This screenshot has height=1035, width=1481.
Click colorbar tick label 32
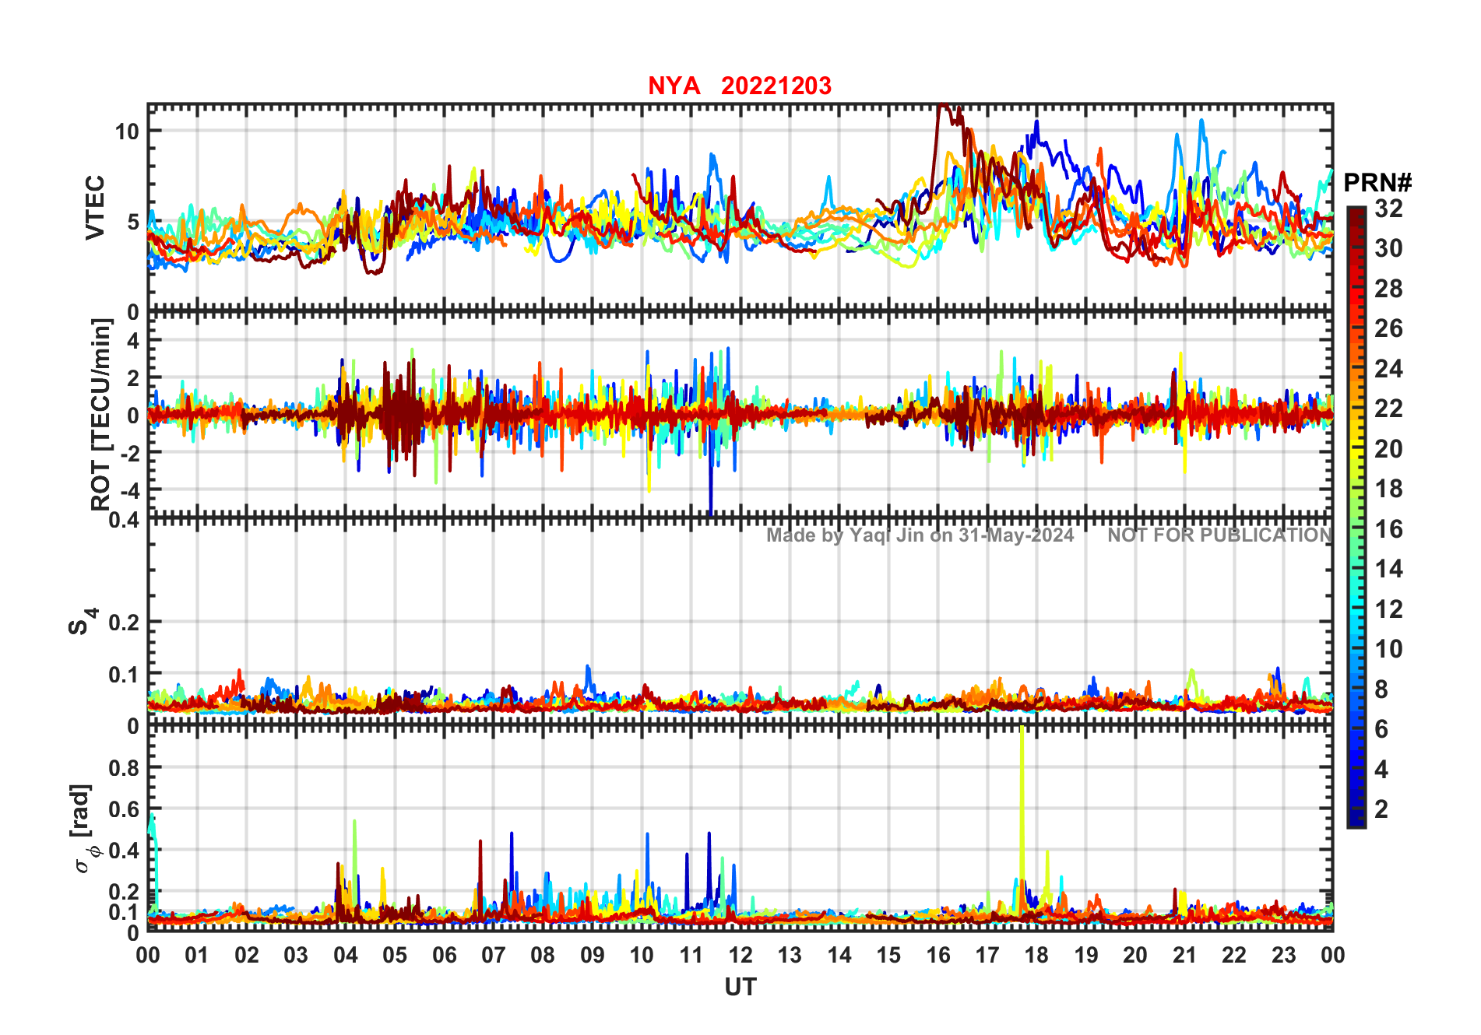1388,209
